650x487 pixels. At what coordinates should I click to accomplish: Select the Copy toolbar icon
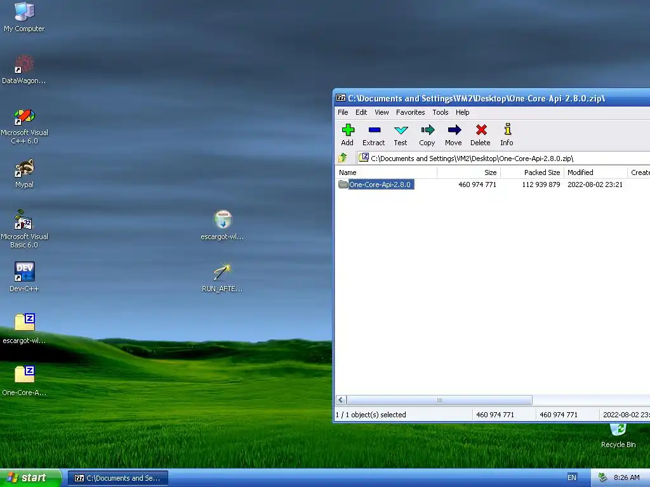click(x=427, y=135)
